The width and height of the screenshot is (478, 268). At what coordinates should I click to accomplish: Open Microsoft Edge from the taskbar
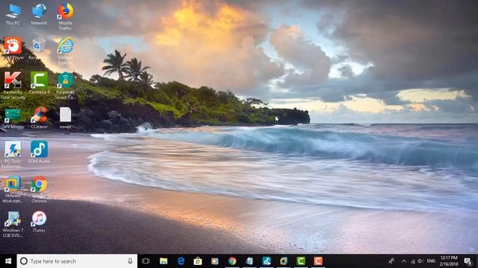pyautogui.click(x=181, y=261)
